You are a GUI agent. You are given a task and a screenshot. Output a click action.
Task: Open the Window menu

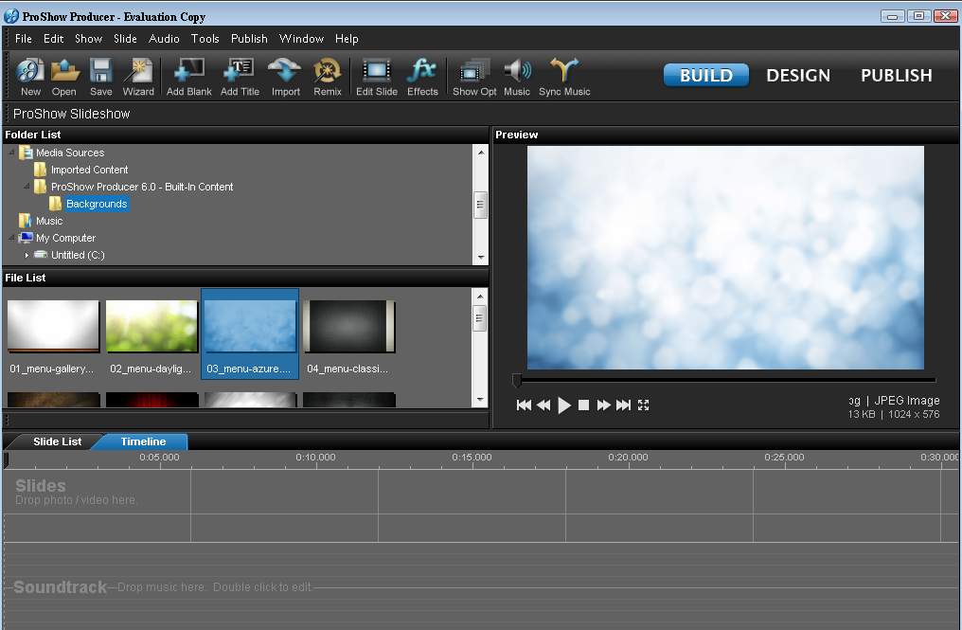[x=301, y=39]
